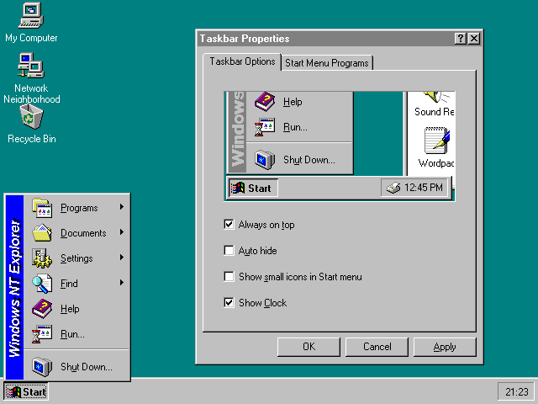
Task: Enable Show small icons in Start menu
Action: pos(229,277)
